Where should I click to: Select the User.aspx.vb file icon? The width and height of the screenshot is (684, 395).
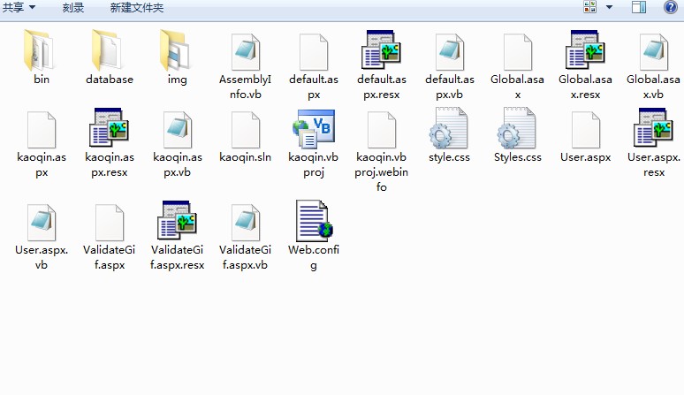click(x=42, y=223)
